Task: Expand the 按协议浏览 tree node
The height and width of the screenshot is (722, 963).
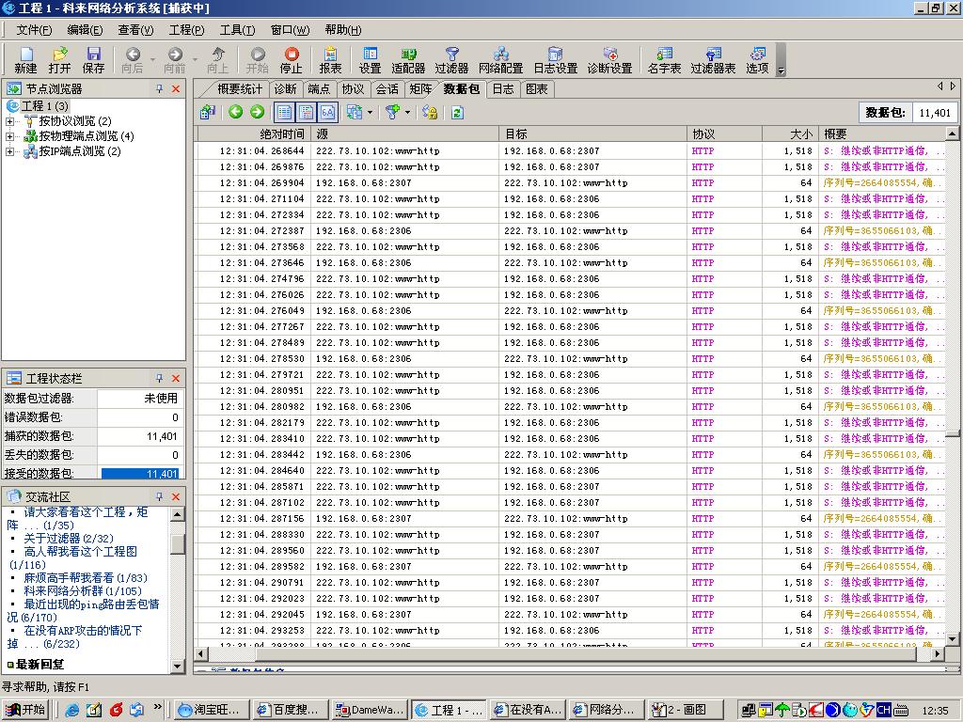Action: pyautogui.click(x=10, y=121)
